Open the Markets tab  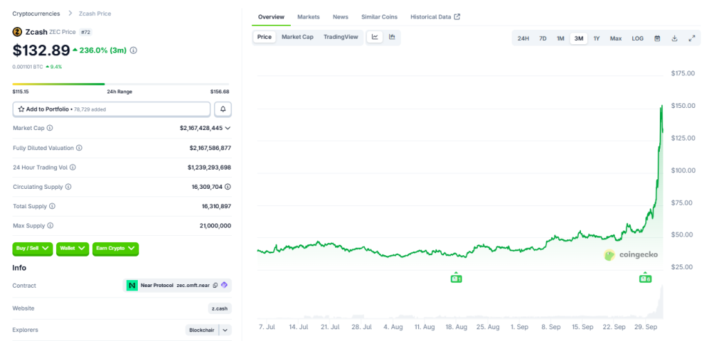pyautogui.click(x=308, y=17)
